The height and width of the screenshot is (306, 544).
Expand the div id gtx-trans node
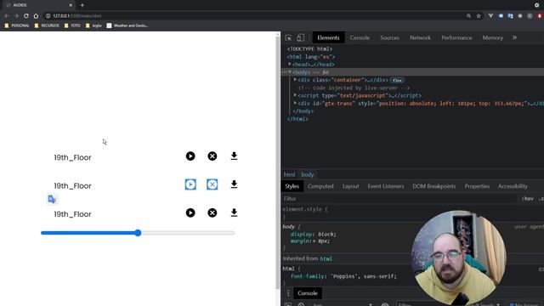(x=295, y=103)
